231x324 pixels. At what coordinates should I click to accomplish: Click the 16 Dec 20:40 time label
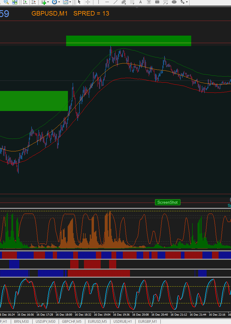(x=159, y=314)
